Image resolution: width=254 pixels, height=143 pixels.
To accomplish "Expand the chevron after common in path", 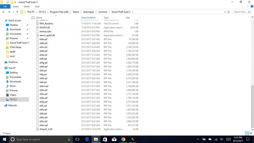I will coord(109,12).
